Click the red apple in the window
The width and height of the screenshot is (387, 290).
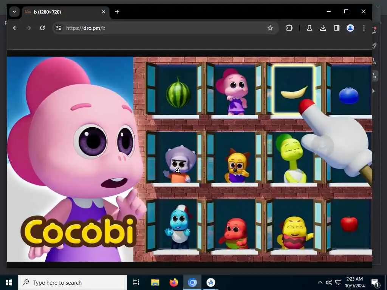(349, 224)
